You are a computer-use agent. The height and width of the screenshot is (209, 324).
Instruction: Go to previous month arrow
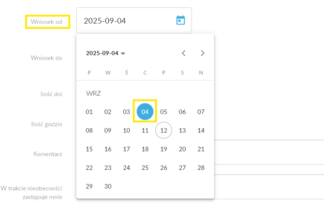click(184, 53)
